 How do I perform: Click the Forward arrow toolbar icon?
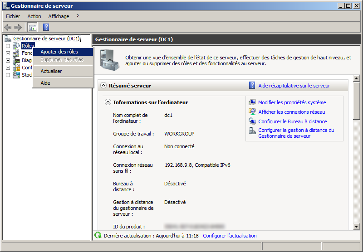tap(18, 27)
